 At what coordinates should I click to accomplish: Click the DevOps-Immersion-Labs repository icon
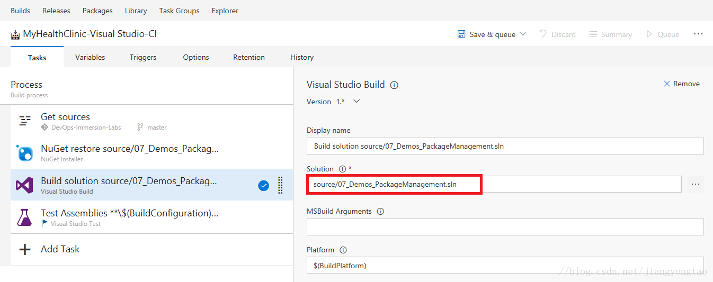pos(44,127)
